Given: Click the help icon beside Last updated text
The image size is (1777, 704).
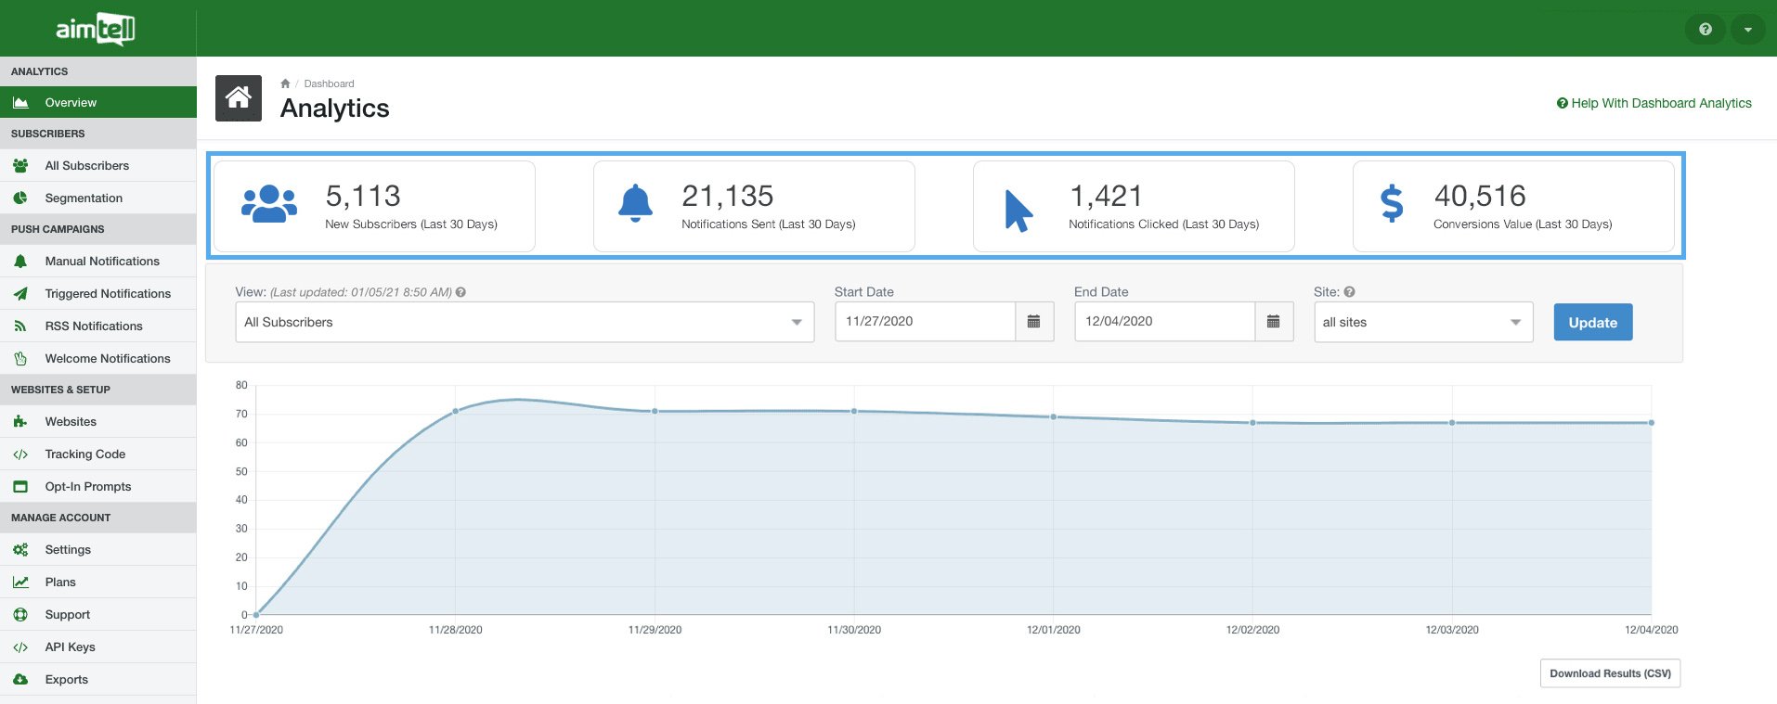Looking at the screenshot, I should point(460,292).
